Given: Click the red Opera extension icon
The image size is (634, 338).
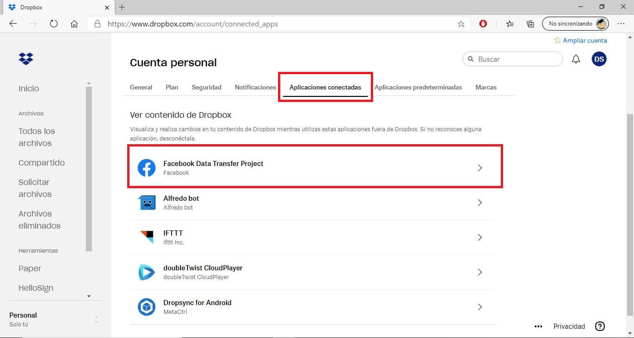Looking at the screenshot, I should pyautogui.click(x=483, y=24).
